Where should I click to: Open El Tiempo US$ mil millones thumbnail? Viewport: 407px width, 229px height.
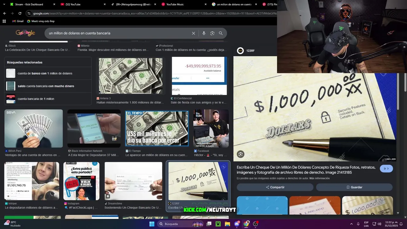[x=157, y=128]
